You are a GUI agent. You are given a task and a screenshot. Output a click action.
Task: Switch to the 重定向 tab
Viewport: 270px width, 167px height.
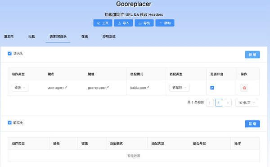[9, 37]
